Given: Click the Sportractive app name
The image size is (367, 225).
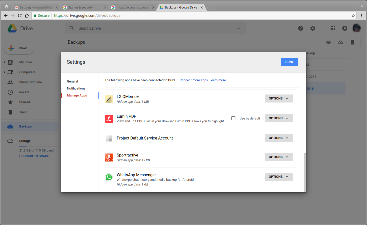Looking at the screenshot, I should pyautogui.click(x=127, y=155).
